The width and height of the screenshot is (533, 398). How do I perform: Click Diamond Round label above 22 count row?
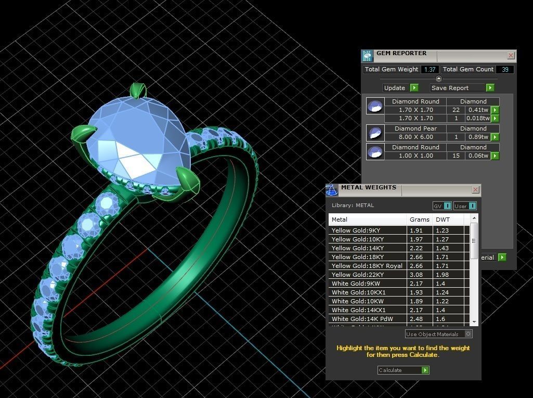[415, 101]
